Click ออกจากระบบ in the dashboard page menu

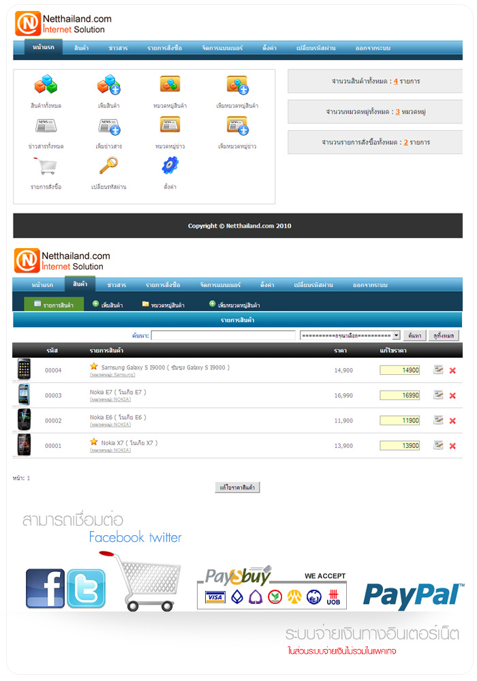[x=373, y=48]
